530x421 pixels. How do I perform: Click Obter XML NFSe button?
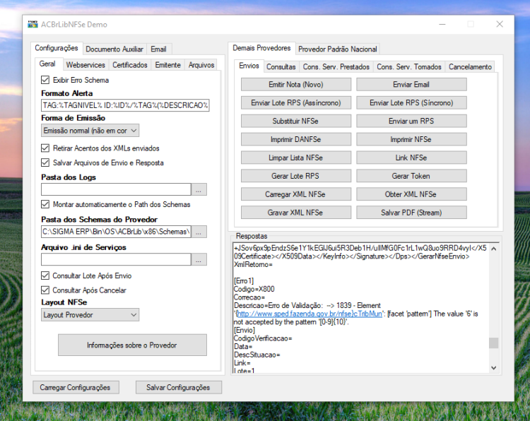tap(411, 194)
